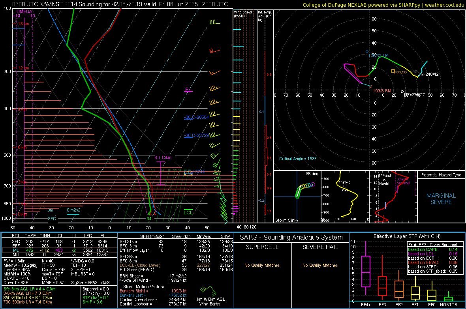Select the EFF parcel row label

click(16, 246)
